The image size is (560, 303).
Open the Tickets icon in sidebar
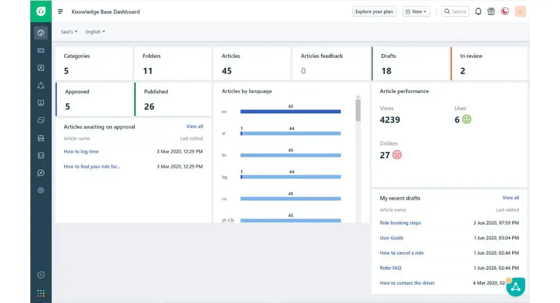pyautogui.click(x=41, y=50)
